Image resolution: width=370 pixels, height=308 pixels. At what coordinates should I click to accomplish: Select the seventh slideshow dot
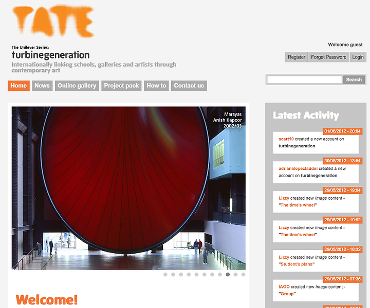click(x=212, y=275)
